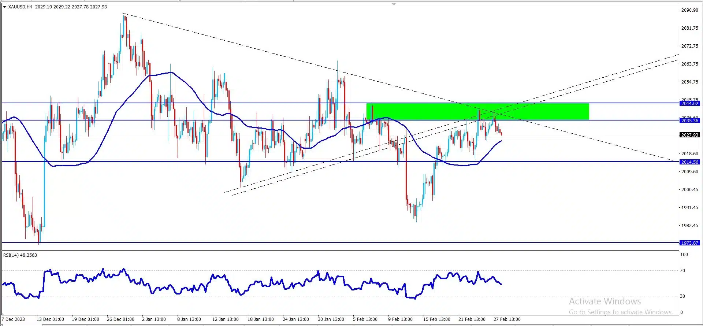703x326 pixels.
Task: Click the 5 Feb 13:00 time label
Action: click(x=365, y=319)
